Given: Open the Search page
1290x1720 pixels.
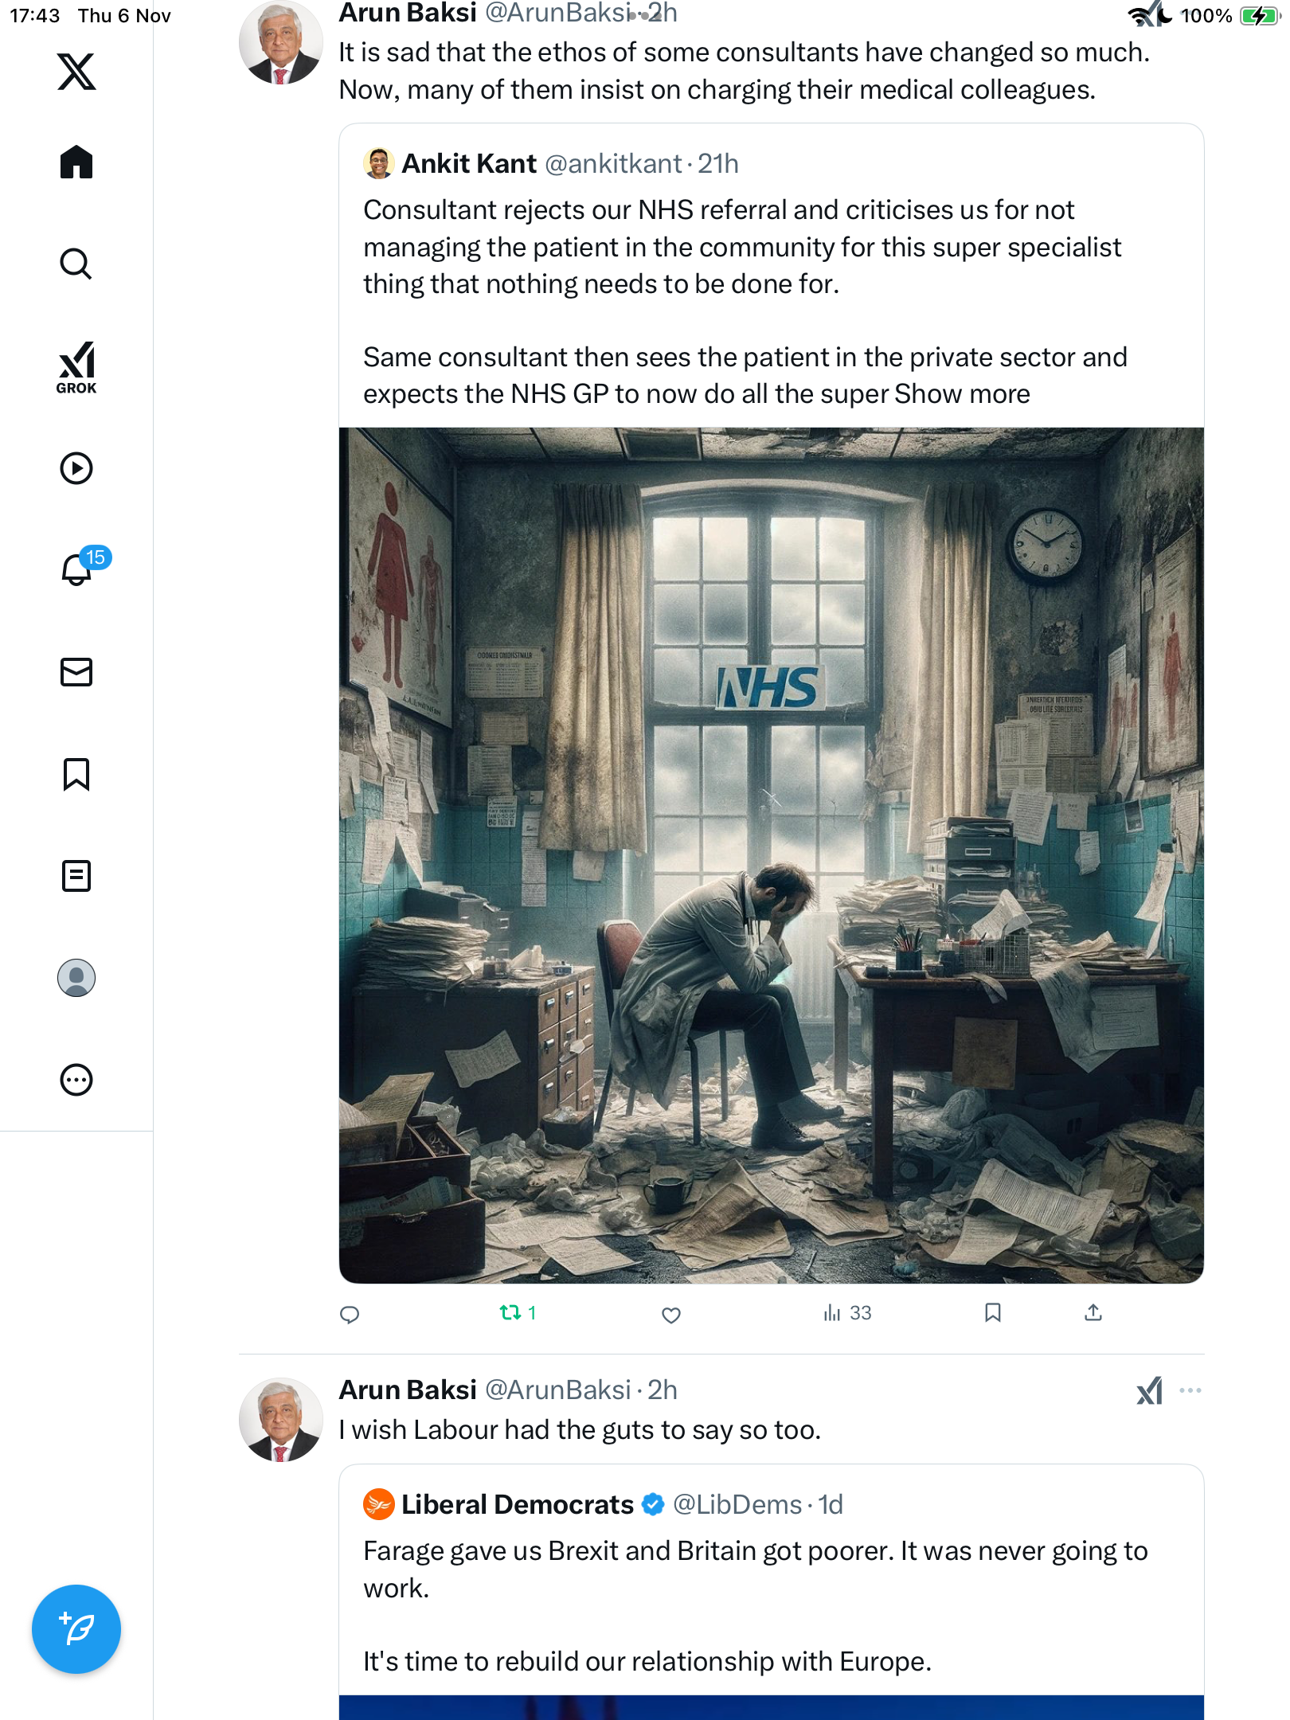Looking at the screenshot, I should point(76,264).
